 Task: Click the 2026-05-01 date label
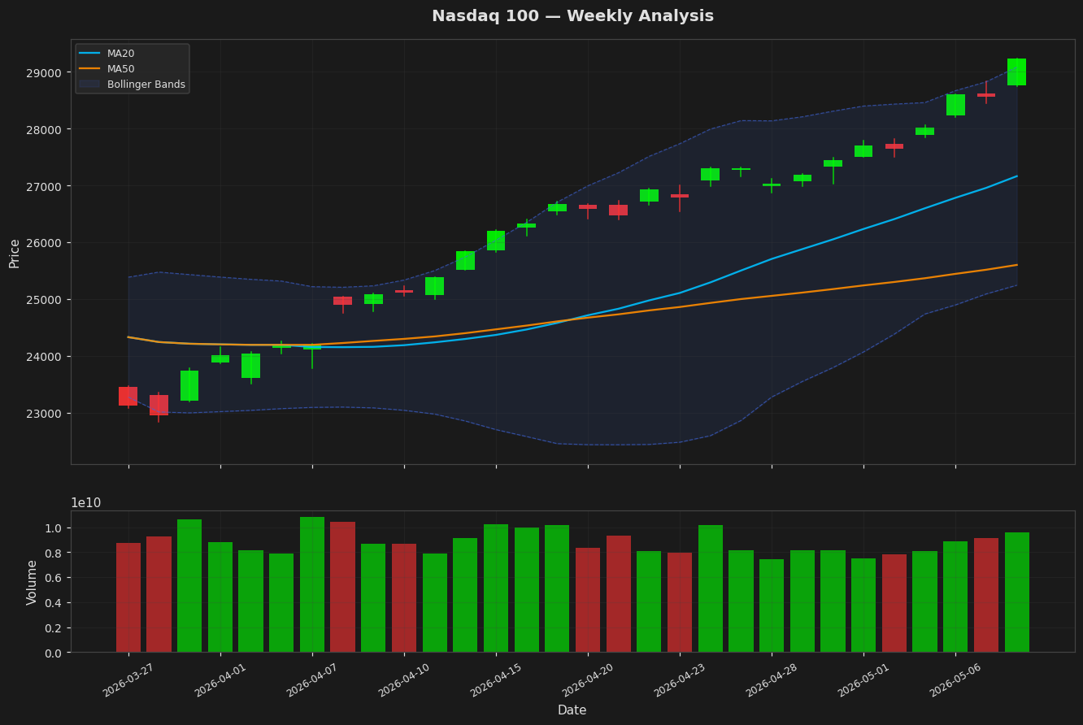(x=863, y=679)
